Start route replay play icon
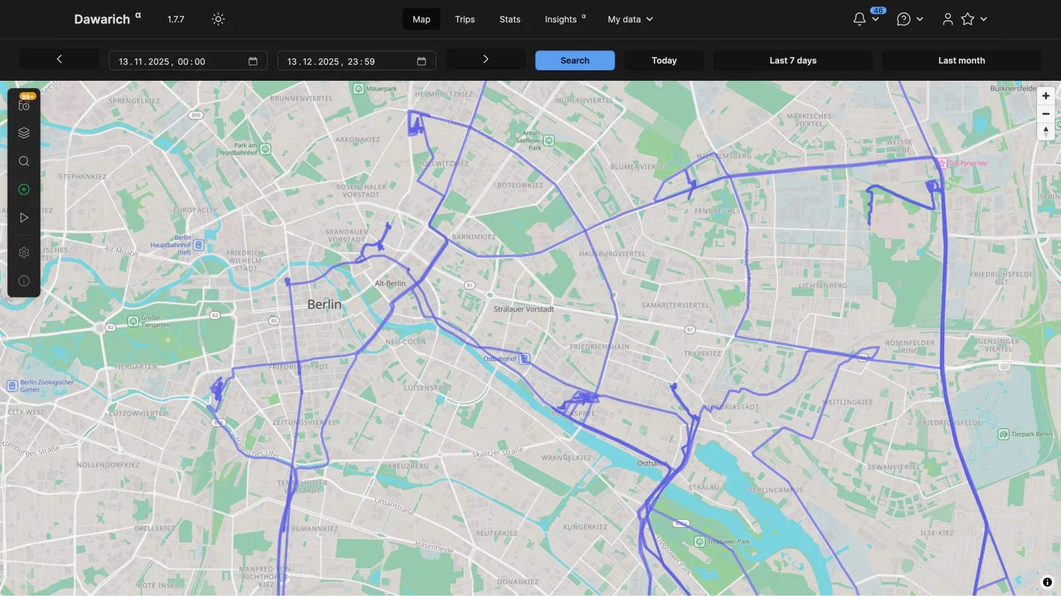 tap(24, 218)
